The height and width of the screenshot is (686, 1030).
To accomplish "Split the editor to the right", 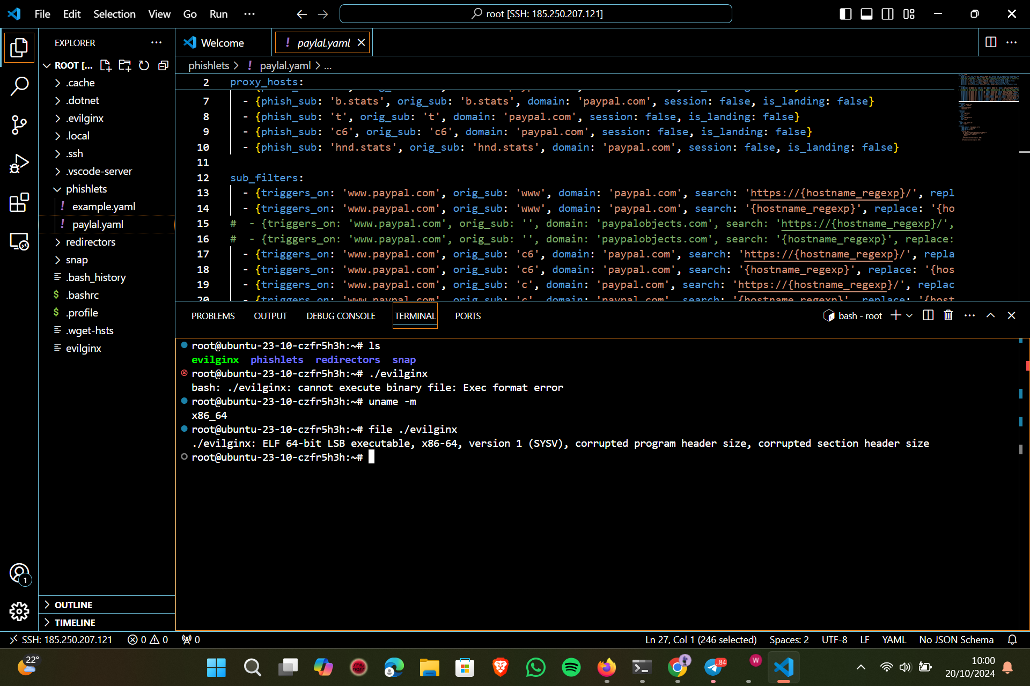I will pyautogui.click(x=991, y=42).
